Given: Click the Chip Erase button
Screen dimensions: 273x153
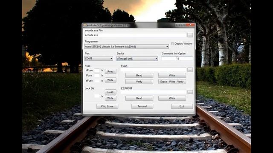Looking at the screenshot, I should pos(107,106).
